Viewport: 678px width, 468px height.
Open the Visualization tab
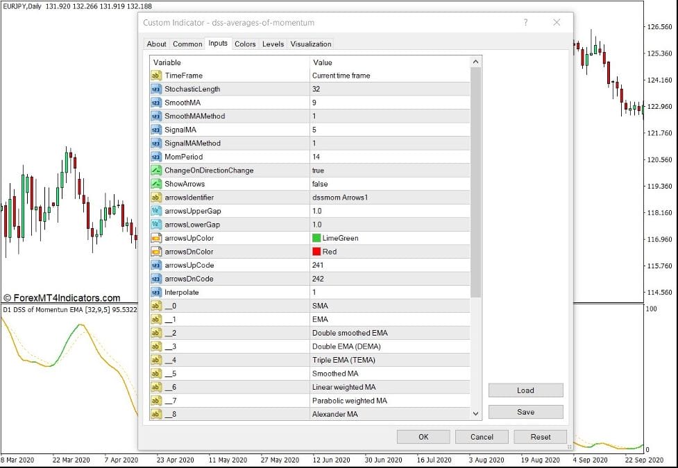[x=310, y=44]
